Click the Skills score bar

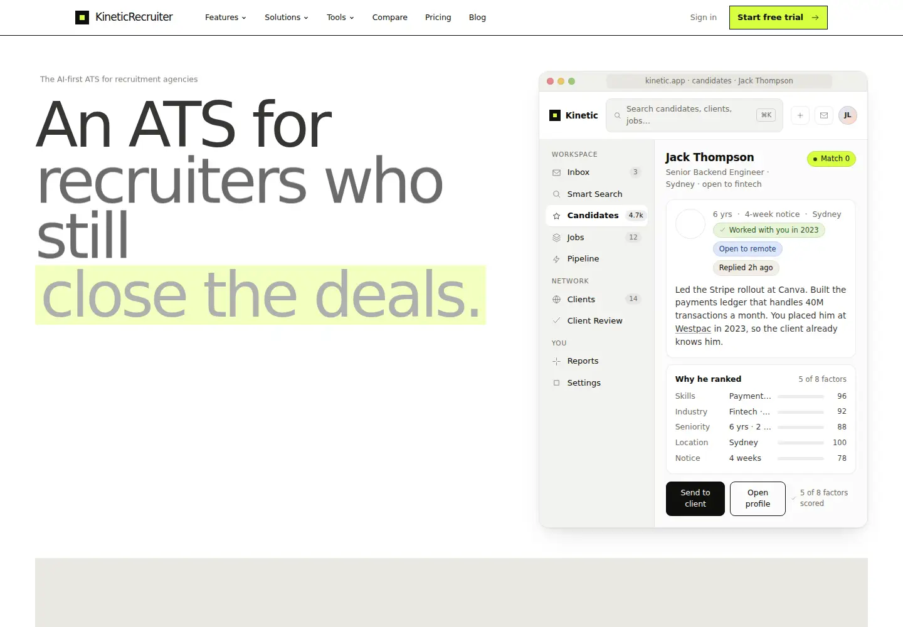[x=801, y=397]
